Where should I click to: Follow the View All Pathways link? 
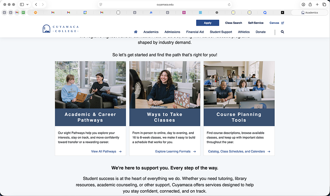(103, 151)
